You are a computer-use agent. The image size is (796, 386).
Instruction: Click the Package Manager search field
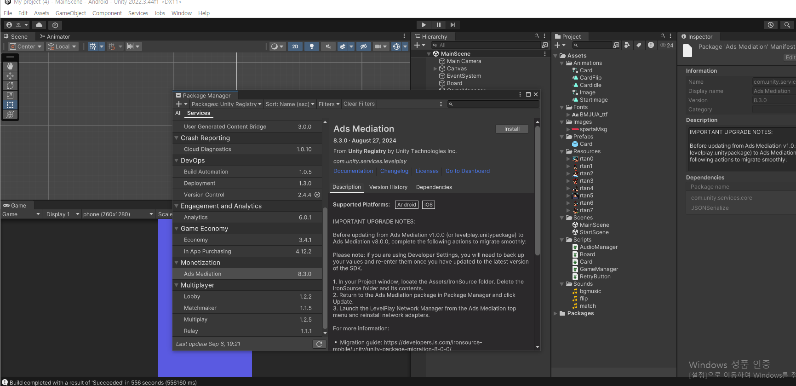click(x=493, y=104)
